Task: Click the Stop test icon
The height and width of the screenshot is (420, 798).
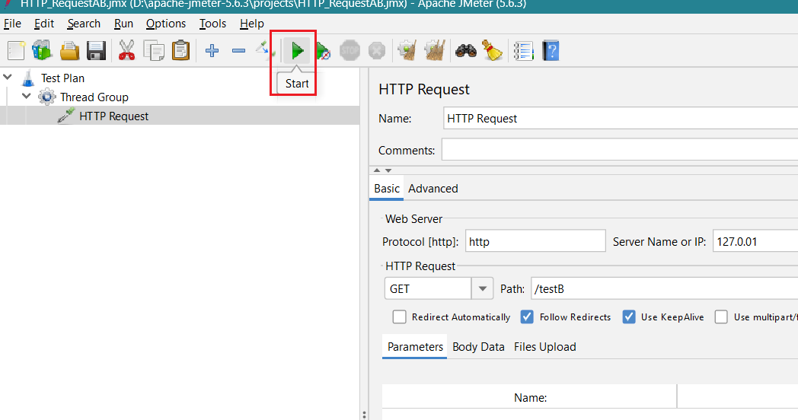Action: point(350,51)
